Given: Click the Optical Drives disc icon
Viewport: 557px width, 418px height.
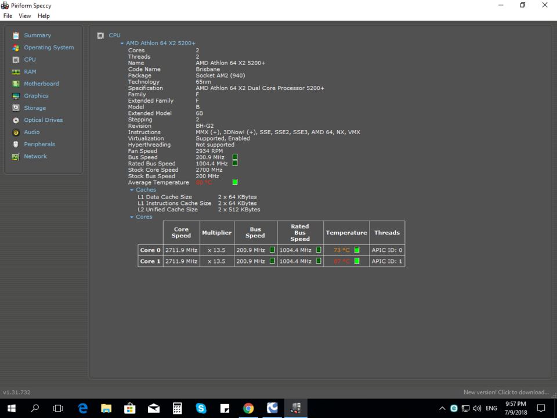Looking at the screenshot, I should coord(16,120).
